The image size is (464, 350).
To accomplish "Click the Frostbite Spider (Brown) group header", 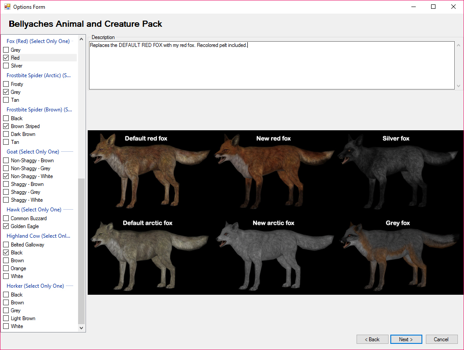I will pos(39,110).
